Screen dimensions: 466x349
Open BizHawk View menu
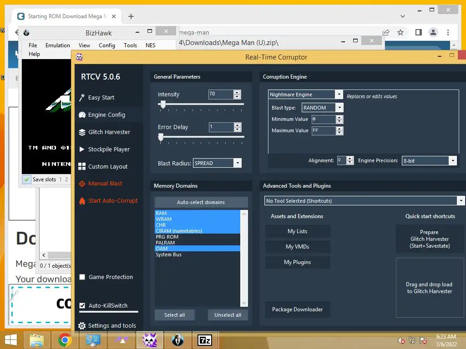tap(84, 45)
